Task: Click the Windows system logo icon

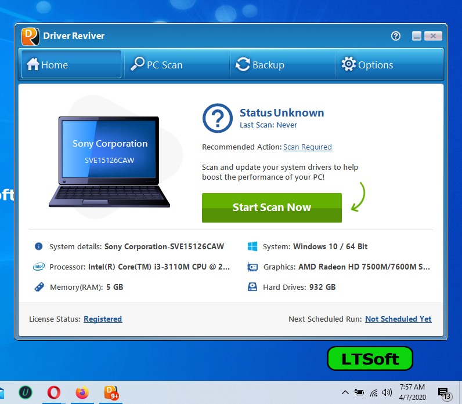Action: pyautogui.click(x=252, y=246)
